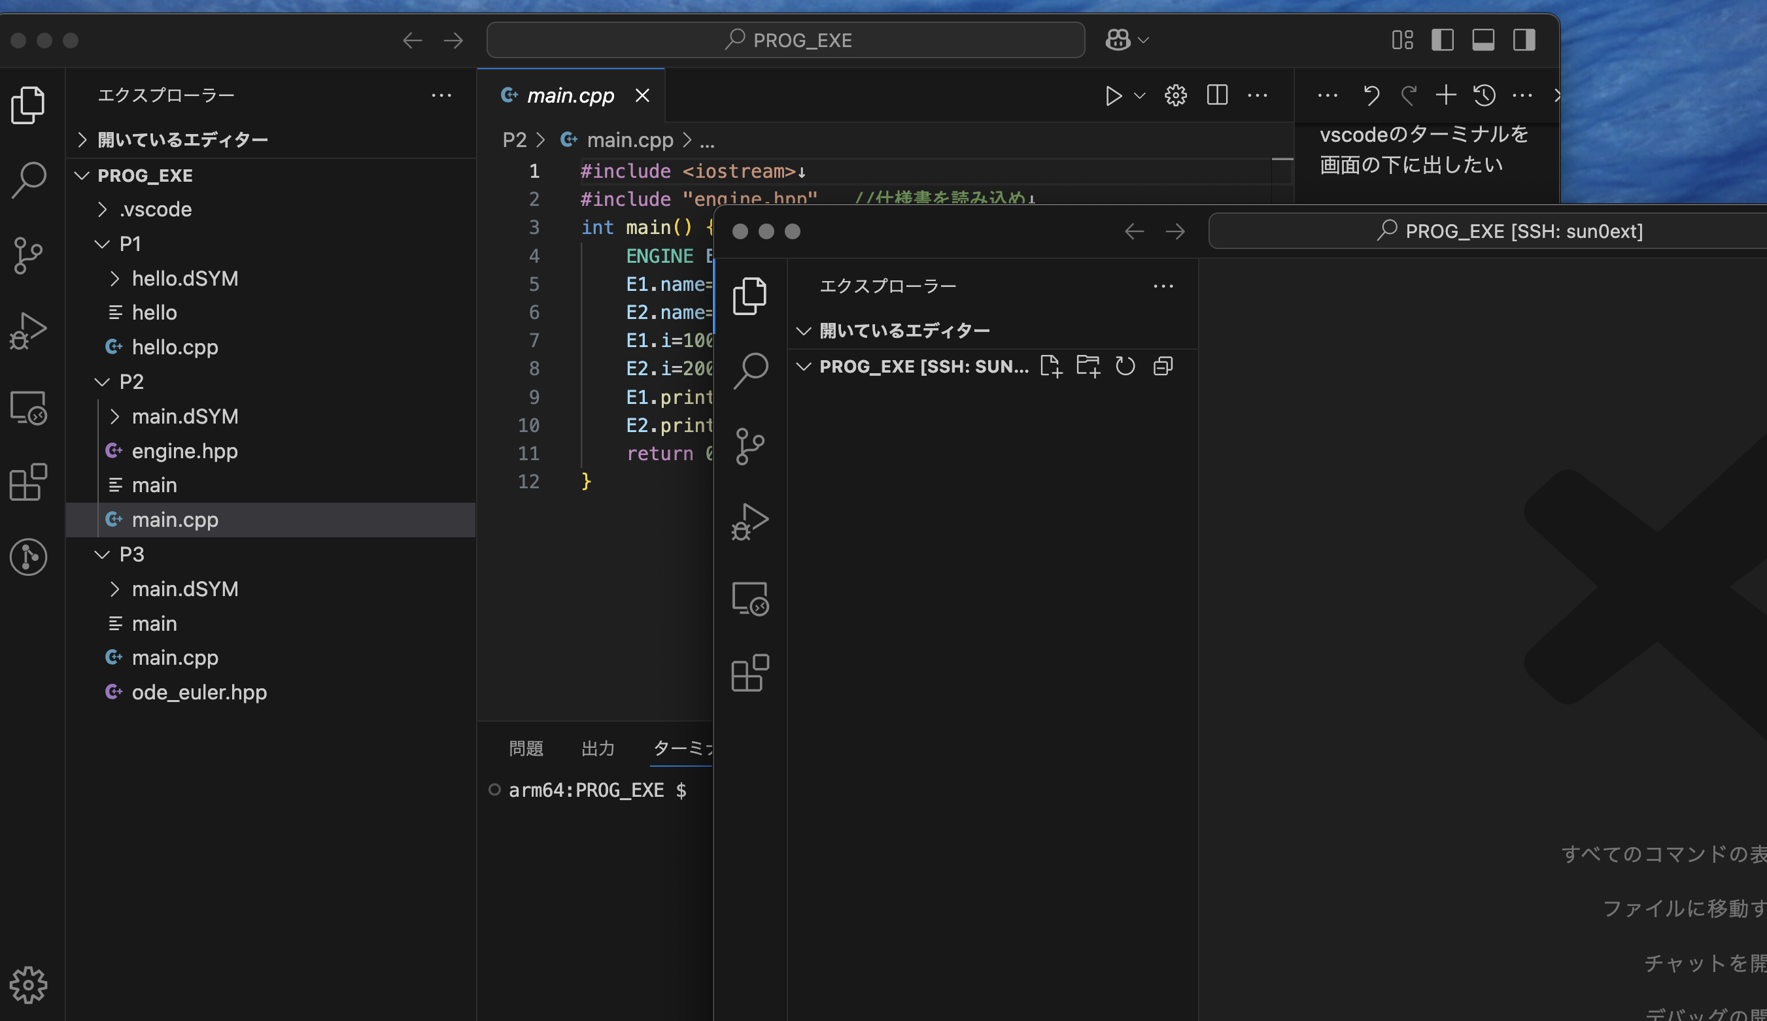
Task: Open Extensions view in back window activity bar
Action: [x=29, y=482]
